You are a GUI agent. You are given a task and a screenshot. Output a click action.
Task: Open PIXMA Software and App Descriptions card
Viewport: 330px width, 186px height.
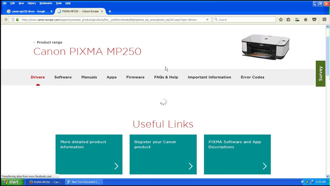click(237, 154)
